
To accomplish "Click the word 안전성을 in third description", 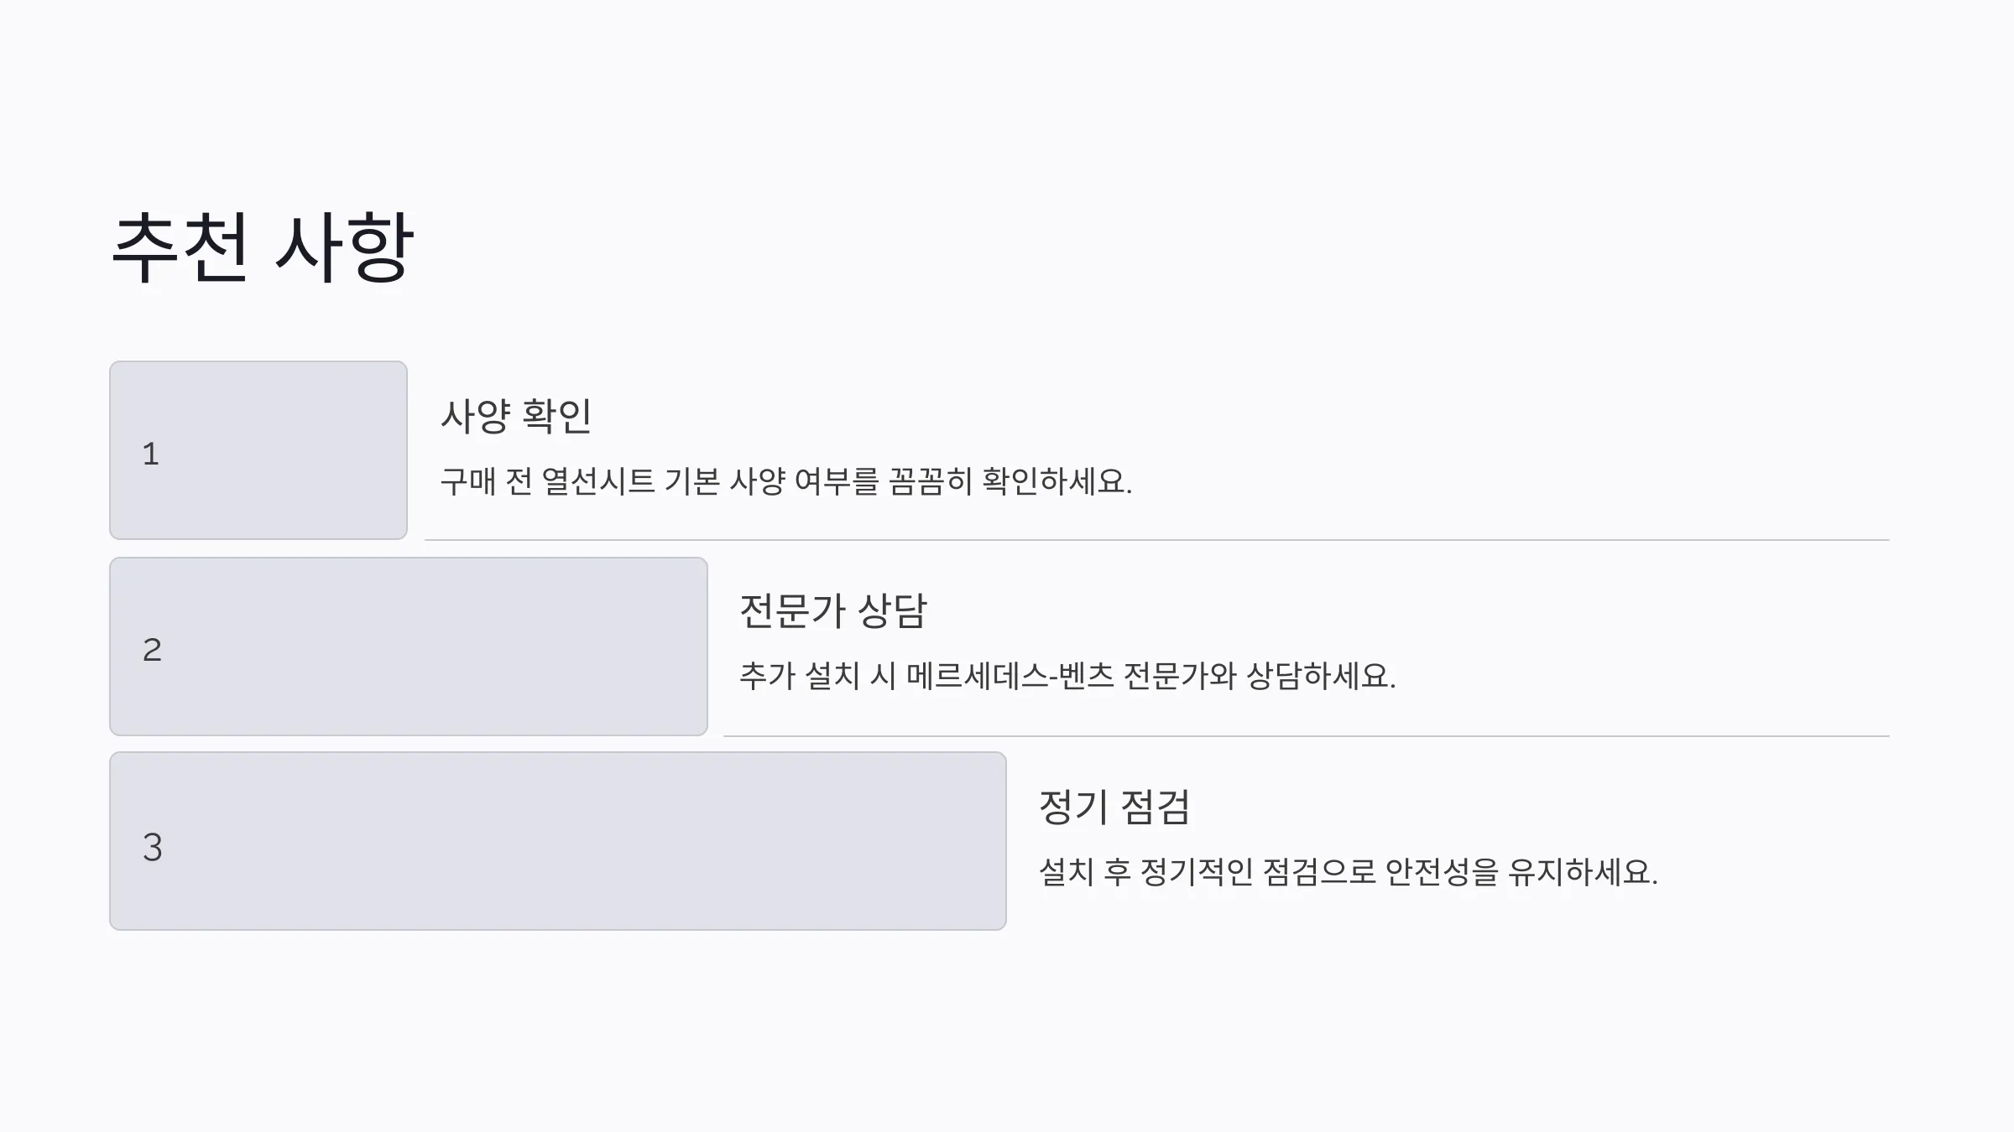I will [x=1442, y=872].
